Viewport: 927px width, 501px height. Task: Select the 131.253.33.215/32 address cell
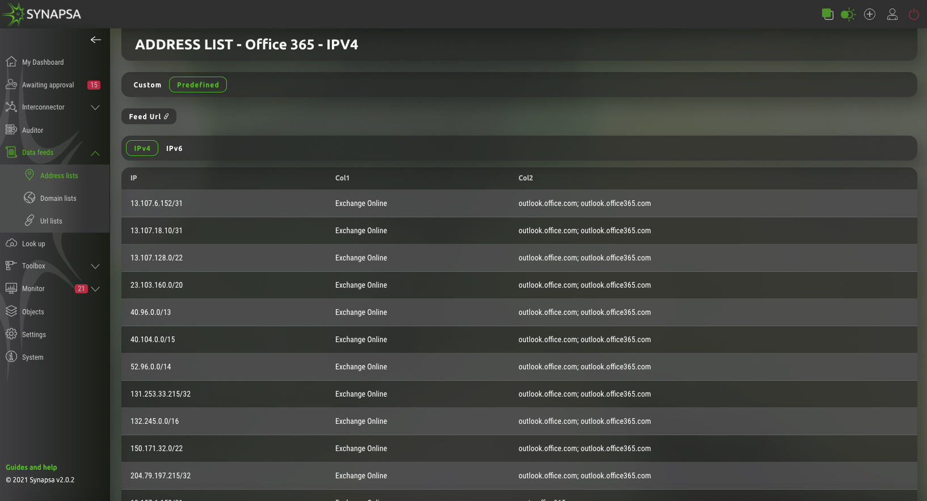click(x=161, y=394)
